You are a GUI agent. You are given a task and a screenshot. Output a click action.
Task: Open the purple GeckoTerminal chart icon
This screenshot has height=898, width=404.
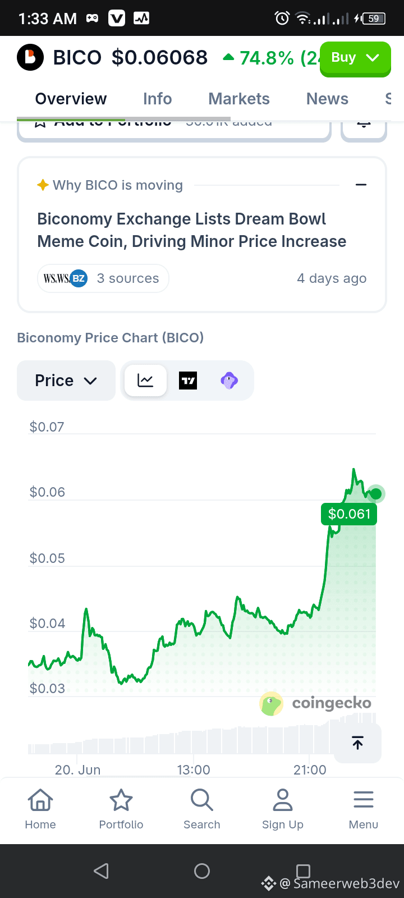229,381
